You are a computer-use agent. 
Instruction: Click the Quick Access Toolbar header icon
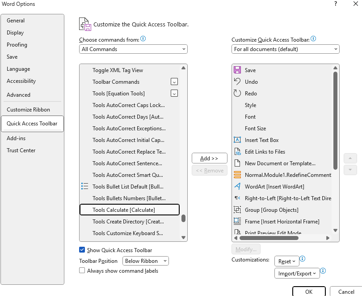(x=85, y=24)
